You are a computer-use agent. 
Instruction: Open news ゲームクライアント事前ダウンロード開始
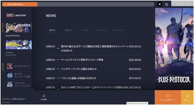click(94, 60)
